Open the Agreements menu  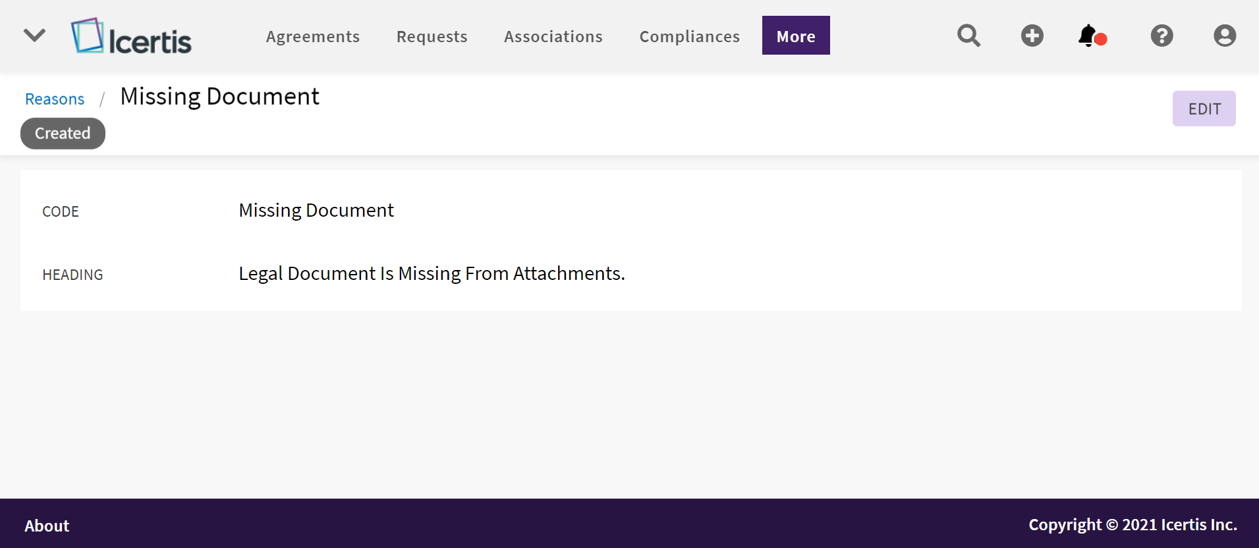point(313,36)
